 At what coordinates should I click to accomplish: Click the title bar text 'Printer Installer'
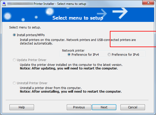(44, 4)
